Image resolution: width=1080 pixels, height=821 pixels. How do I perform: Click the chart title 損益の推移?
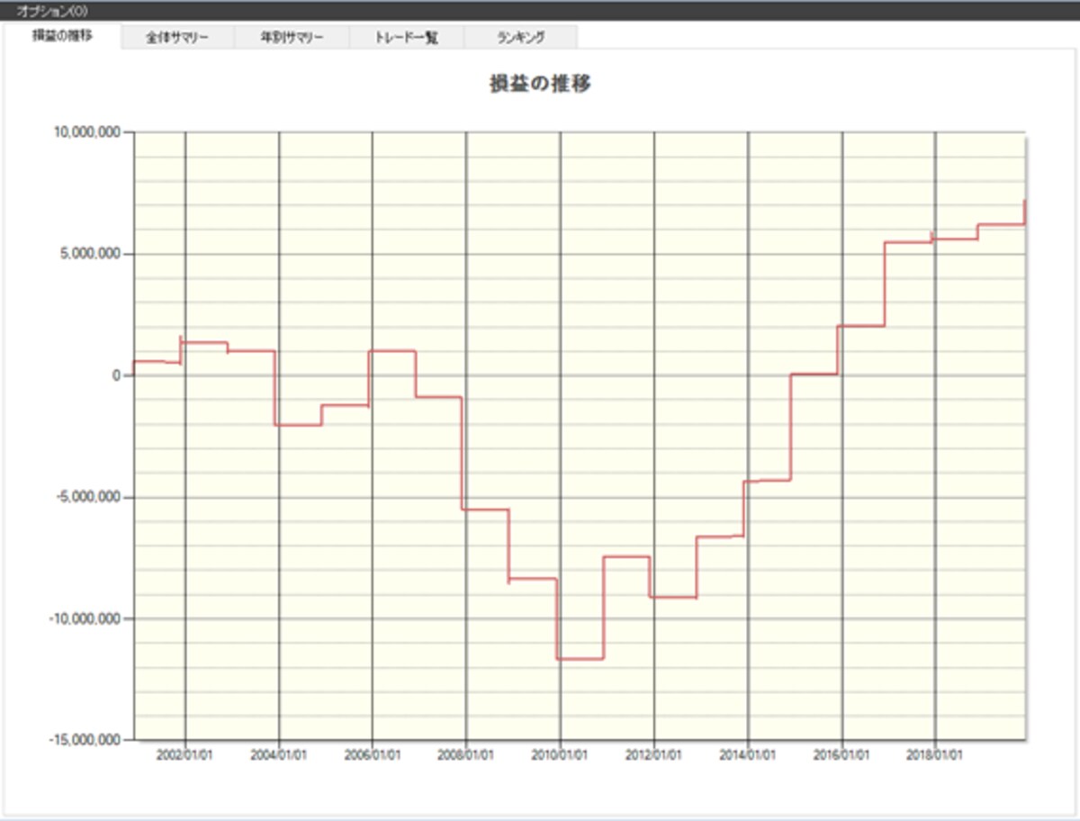(540, 85)
